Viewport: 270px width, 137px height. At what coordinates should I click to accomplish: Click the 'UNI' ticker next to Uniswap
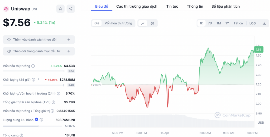click(34, 9)
